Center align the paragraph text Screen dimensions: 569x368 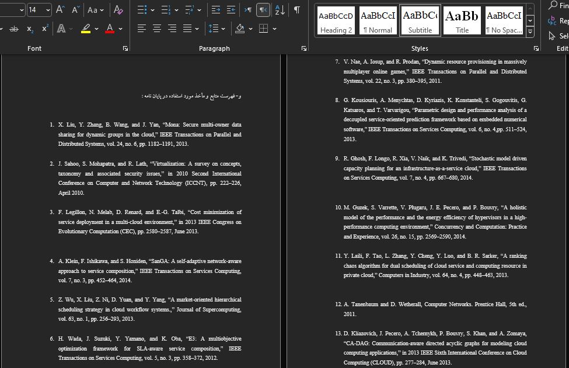click(157, 28)
